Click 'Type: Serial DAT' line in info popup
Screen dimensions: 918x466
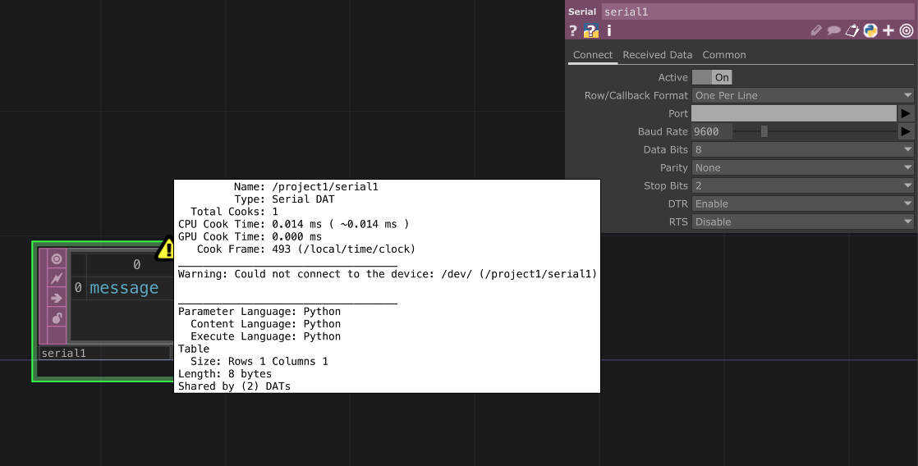[284, 199]
